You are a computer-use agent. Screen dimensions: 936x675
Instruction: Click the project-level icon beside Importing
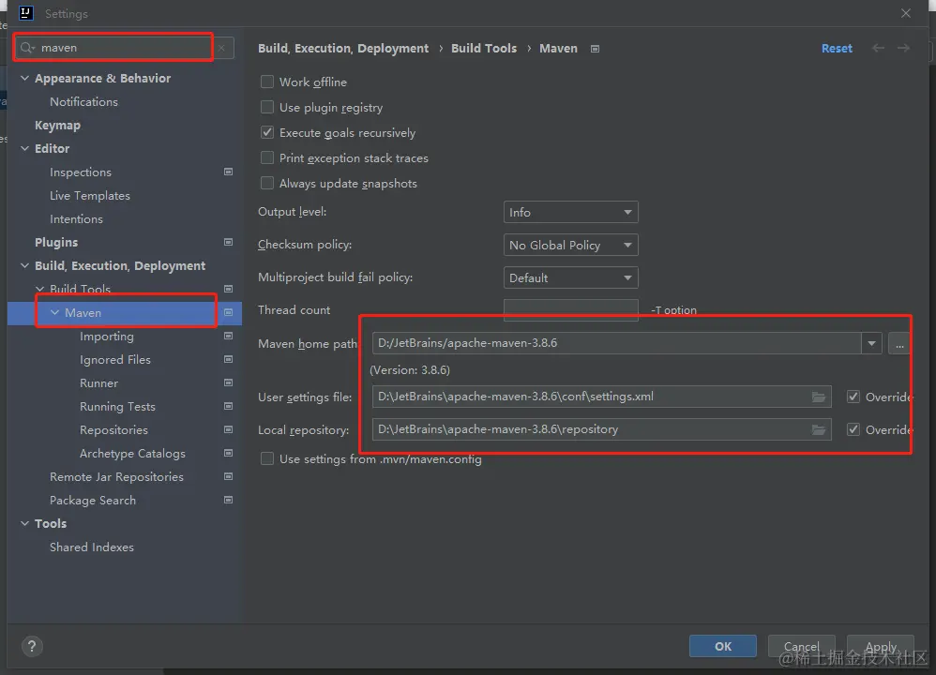pyautogui.click(x=228, y=336)
